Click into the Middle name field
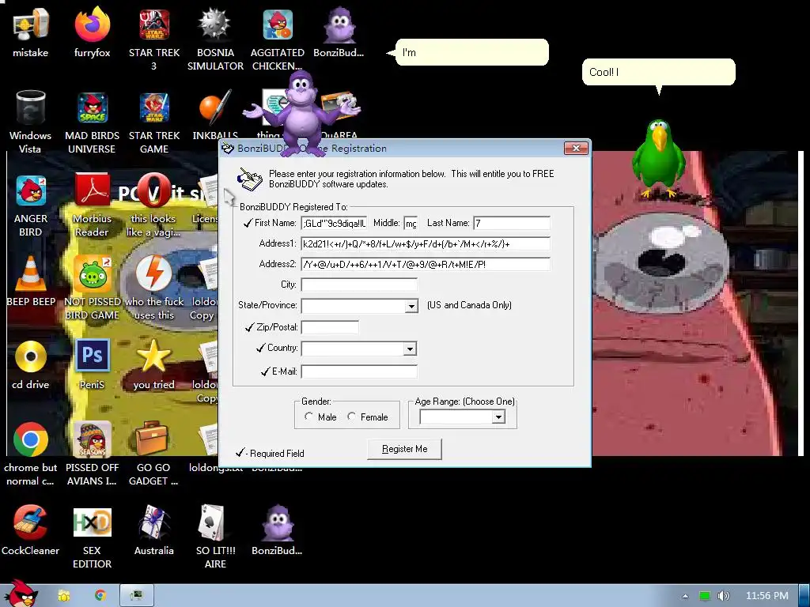Screen dimensions: 810x607 click(x=411, y=223)
